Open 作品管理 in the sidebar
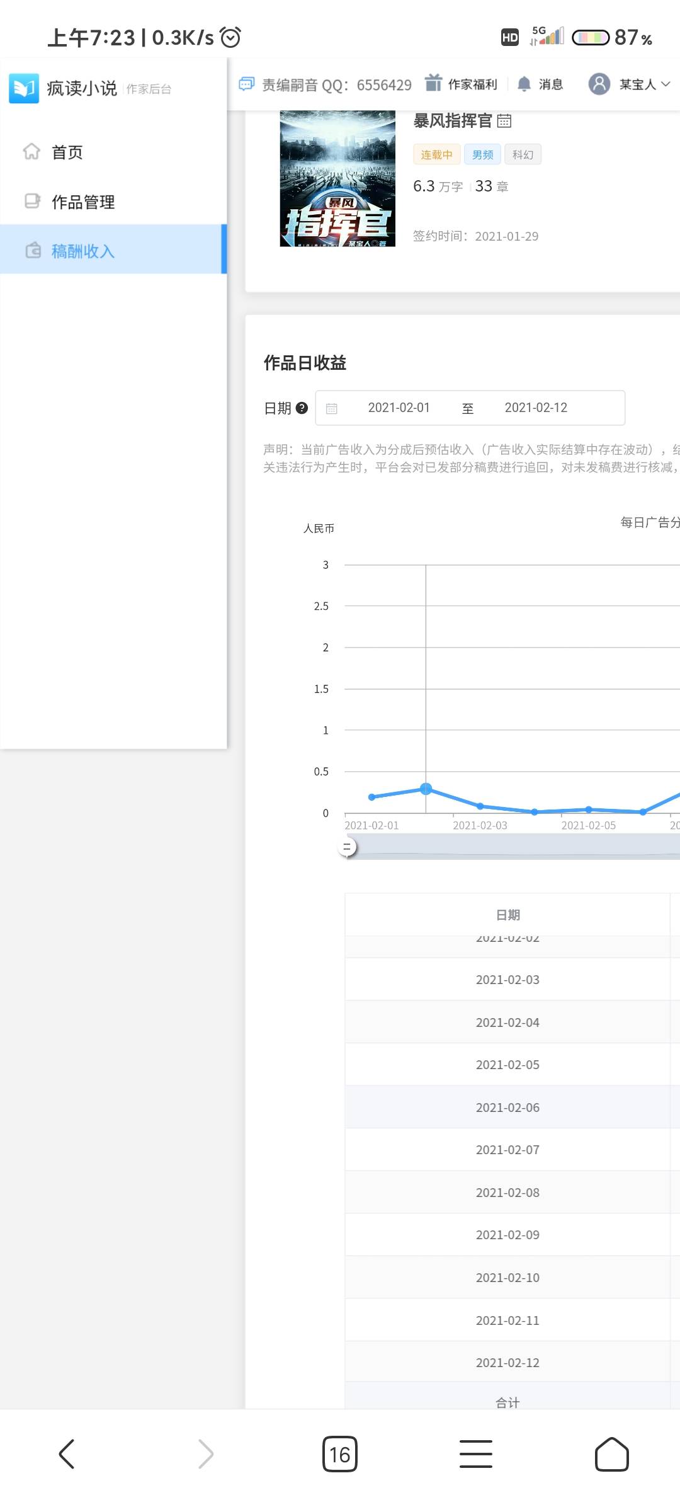 click(x=82, y=202)
